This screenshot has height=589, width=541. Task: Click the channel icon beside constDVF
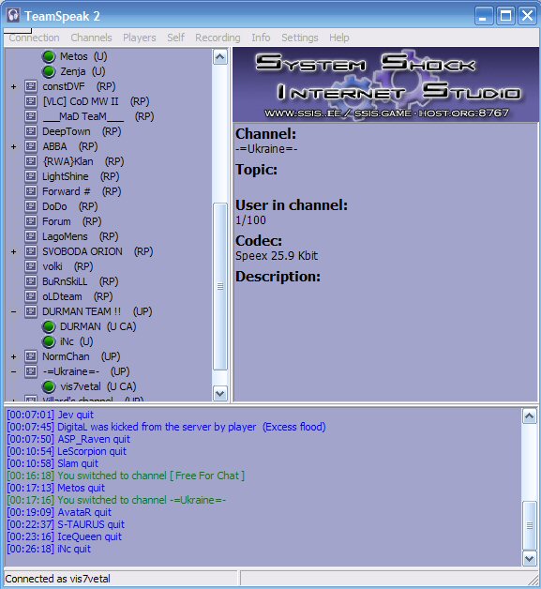(x=31, y=86)
